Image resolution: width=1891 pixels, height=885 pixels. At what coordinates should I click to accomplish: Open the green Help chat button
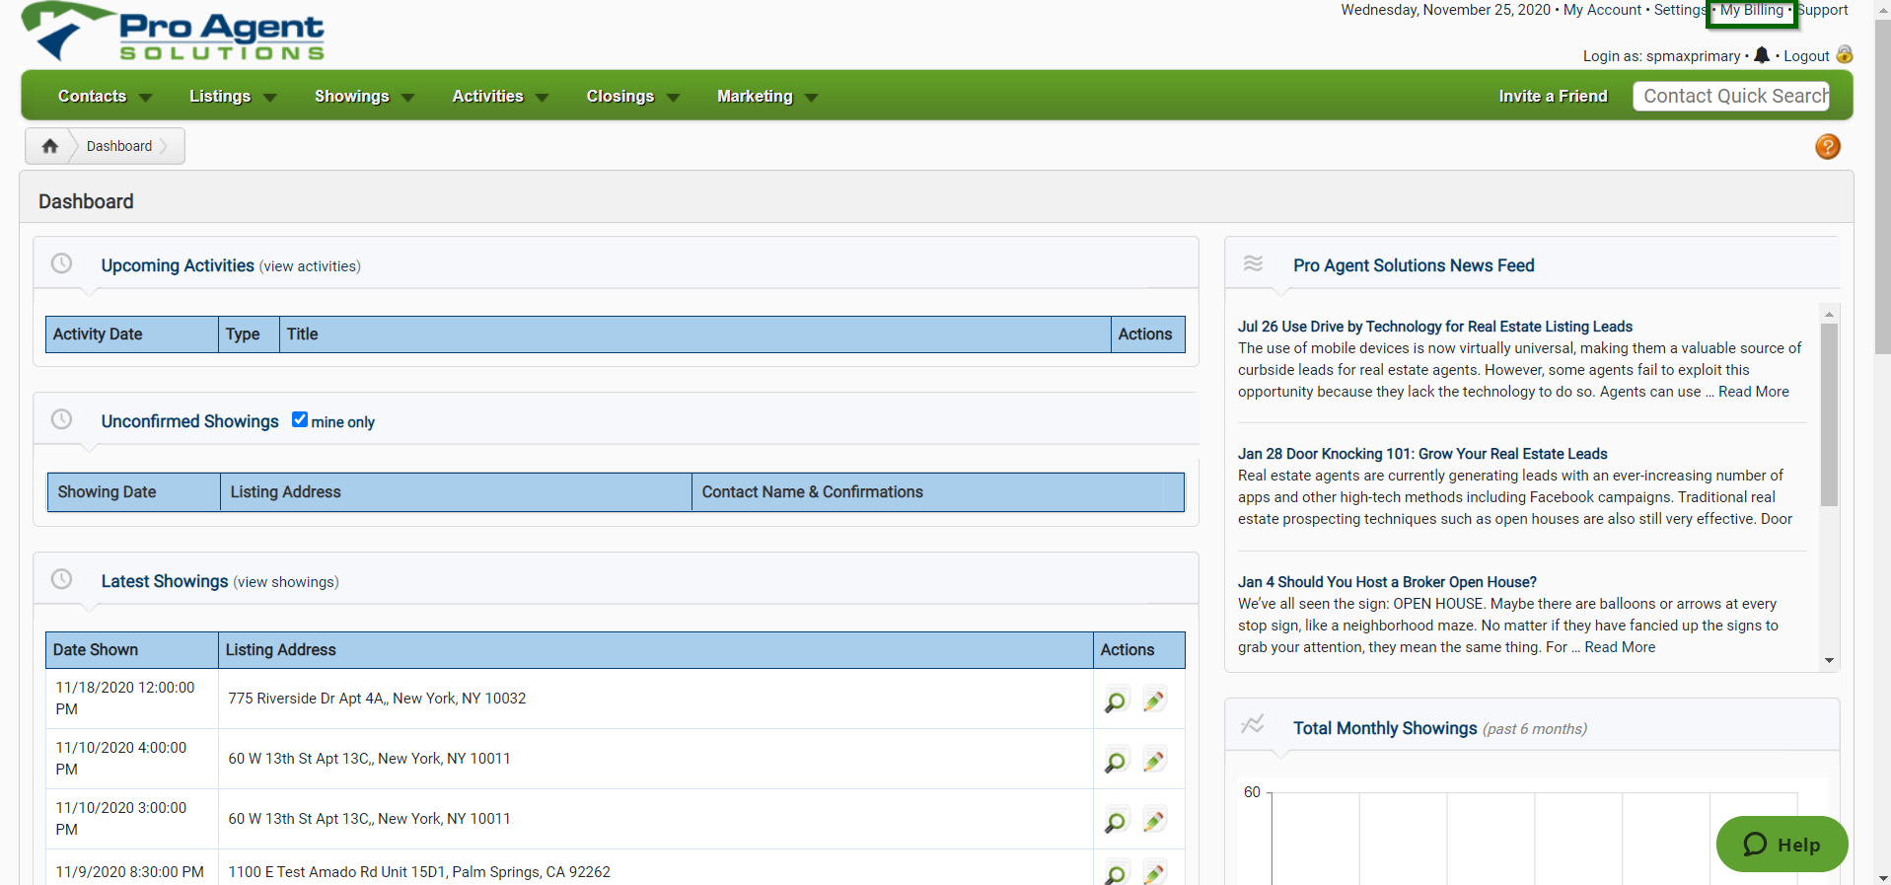click(1782, 845)
